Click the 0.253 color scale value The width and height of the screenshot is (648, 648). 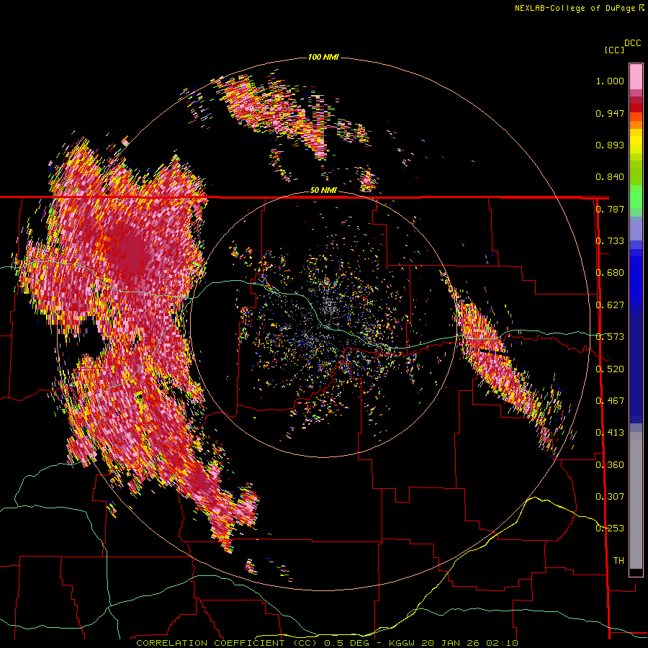click(x=610, y=528)
